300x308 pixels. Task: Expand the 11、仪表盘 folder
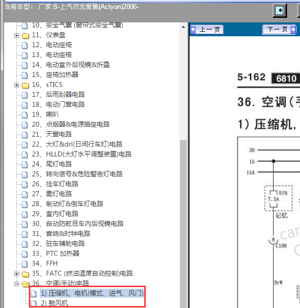coord(17,36)
